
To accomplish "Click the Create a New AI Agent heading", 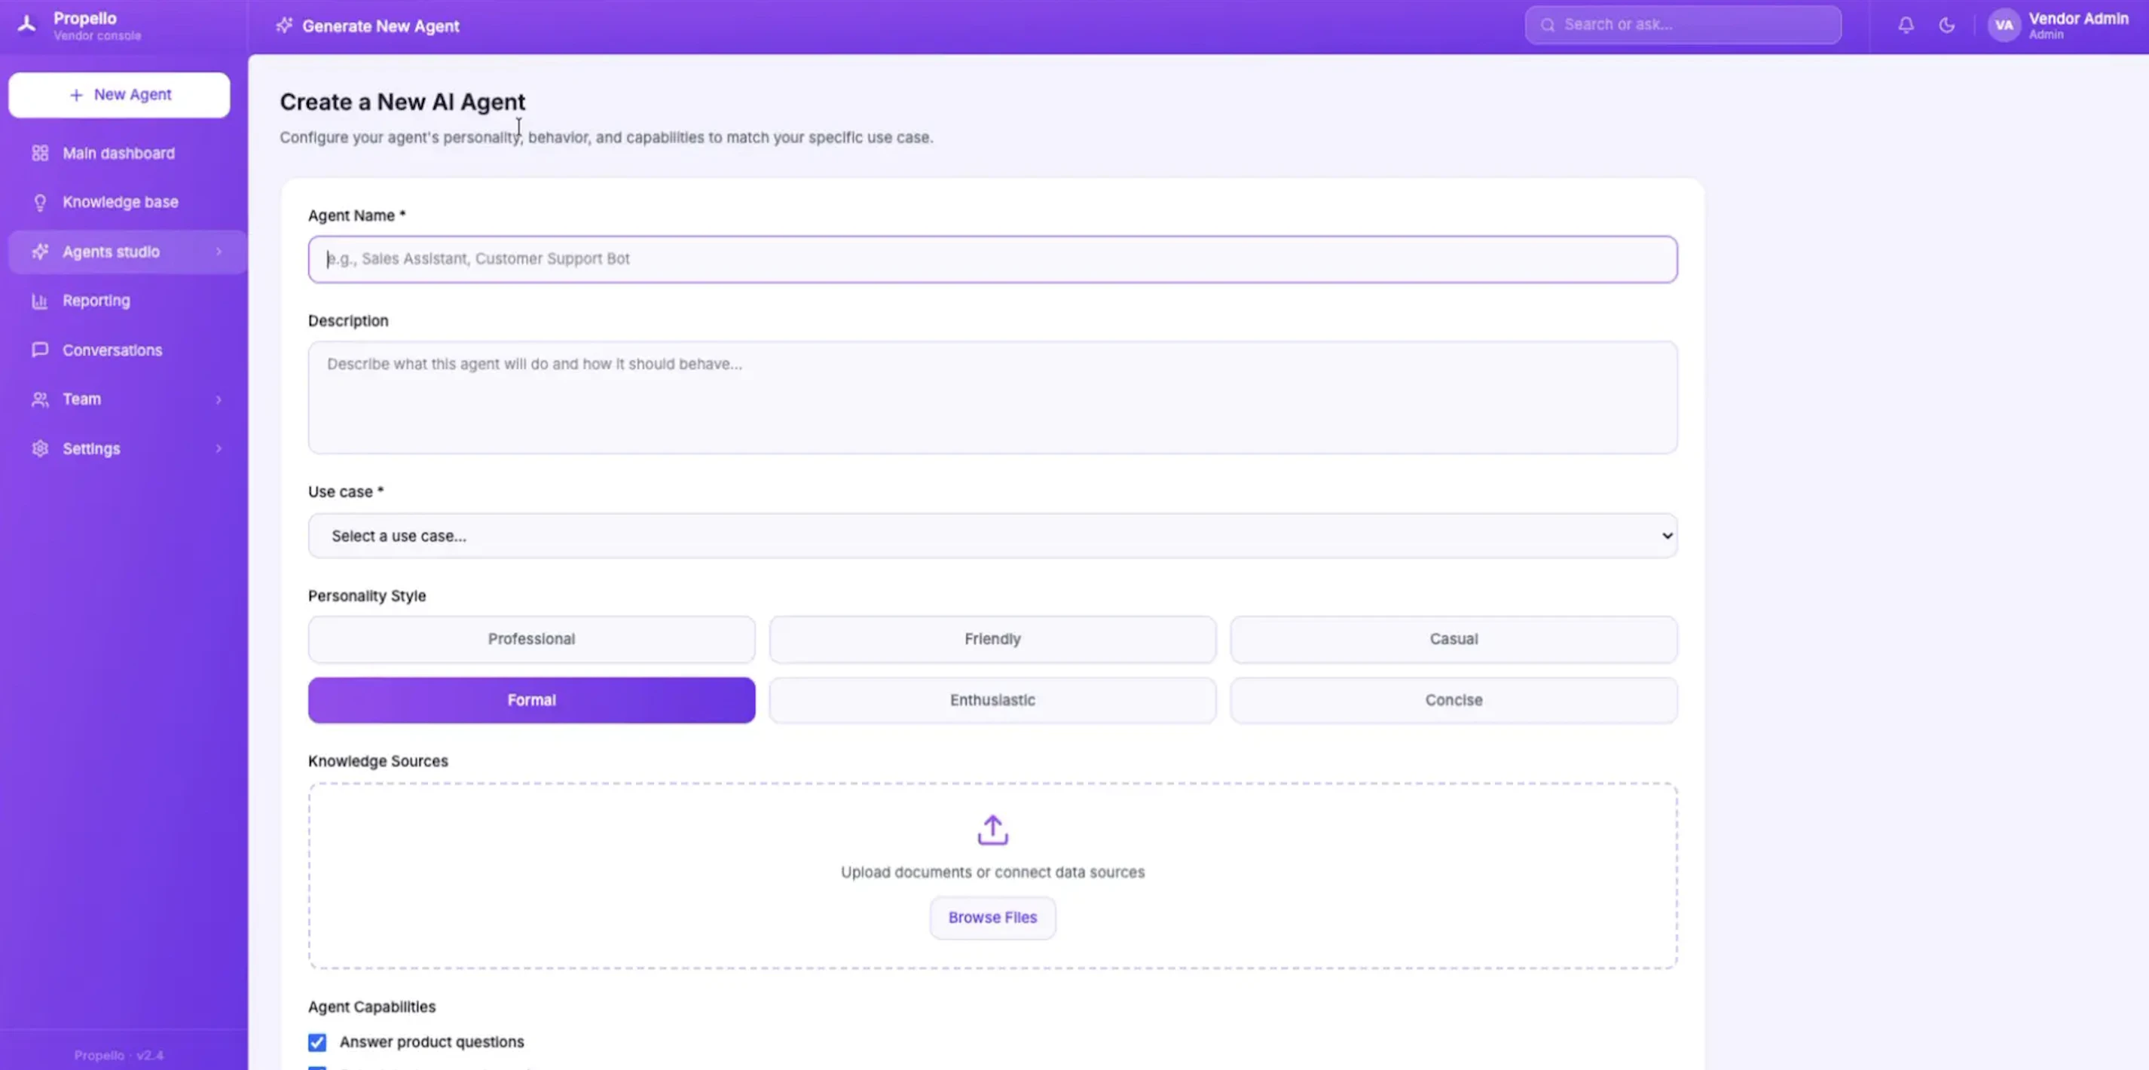I will (402, 102).
